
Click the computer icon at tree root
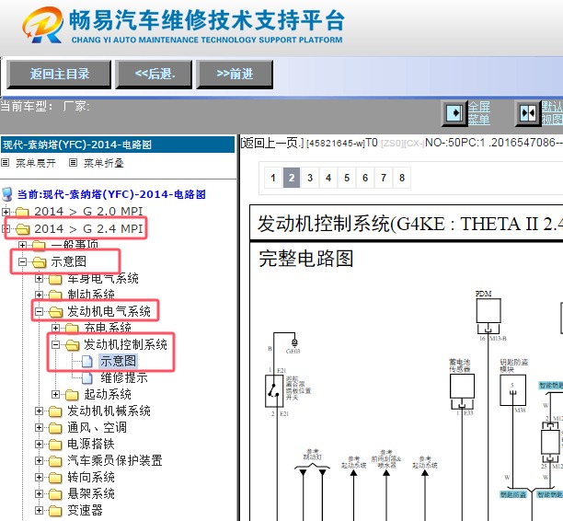(x=7, y=194)
